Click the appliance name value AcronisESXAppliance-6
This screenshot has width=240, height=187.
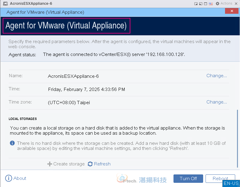(x=73, y=76)
